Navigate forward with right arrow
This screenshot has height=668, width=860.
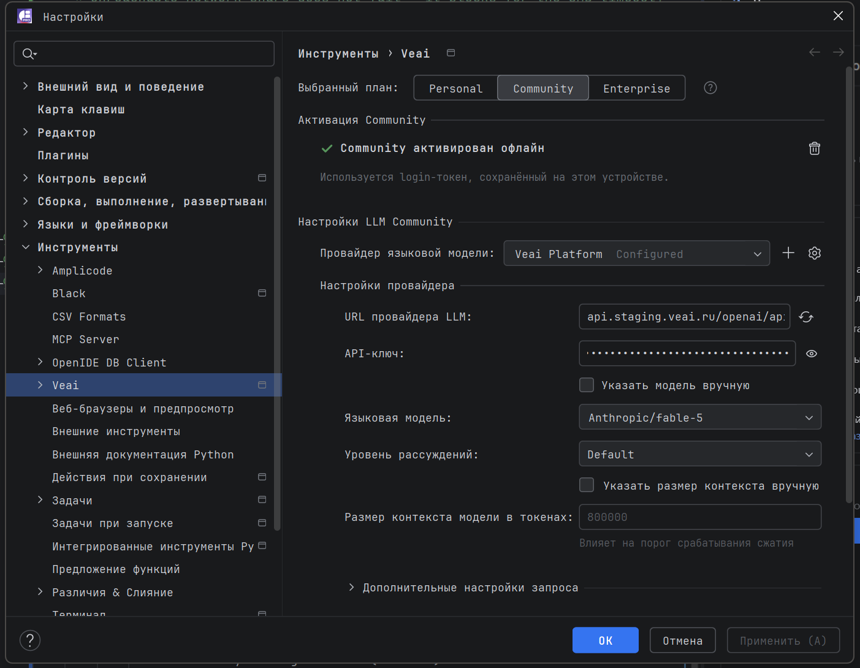point(838,53)
